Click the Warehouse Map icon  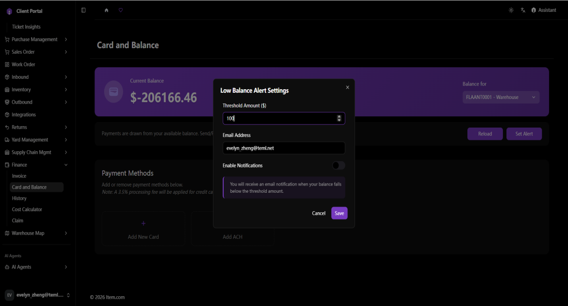coord(7,233)
